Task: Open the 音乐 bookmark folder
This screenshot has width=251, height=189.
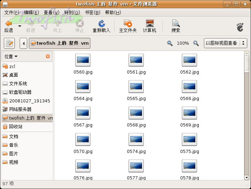Action: click(x=27, y=145)
